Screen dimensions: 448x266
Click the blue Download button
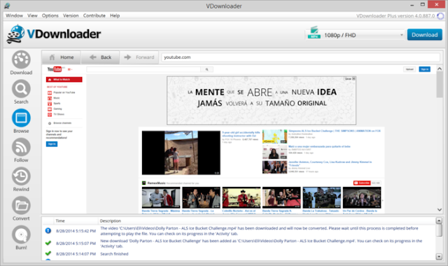pos(425,35)
